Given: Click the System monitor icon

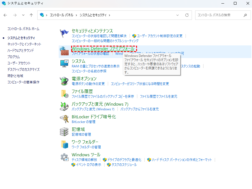Looking at the screenshot, I should [x=64, y=64].
